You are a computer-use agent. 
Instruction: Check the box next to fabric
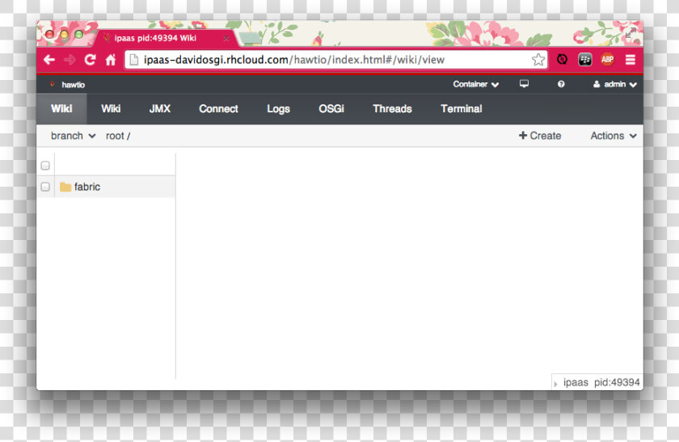(x=45, y=187)
